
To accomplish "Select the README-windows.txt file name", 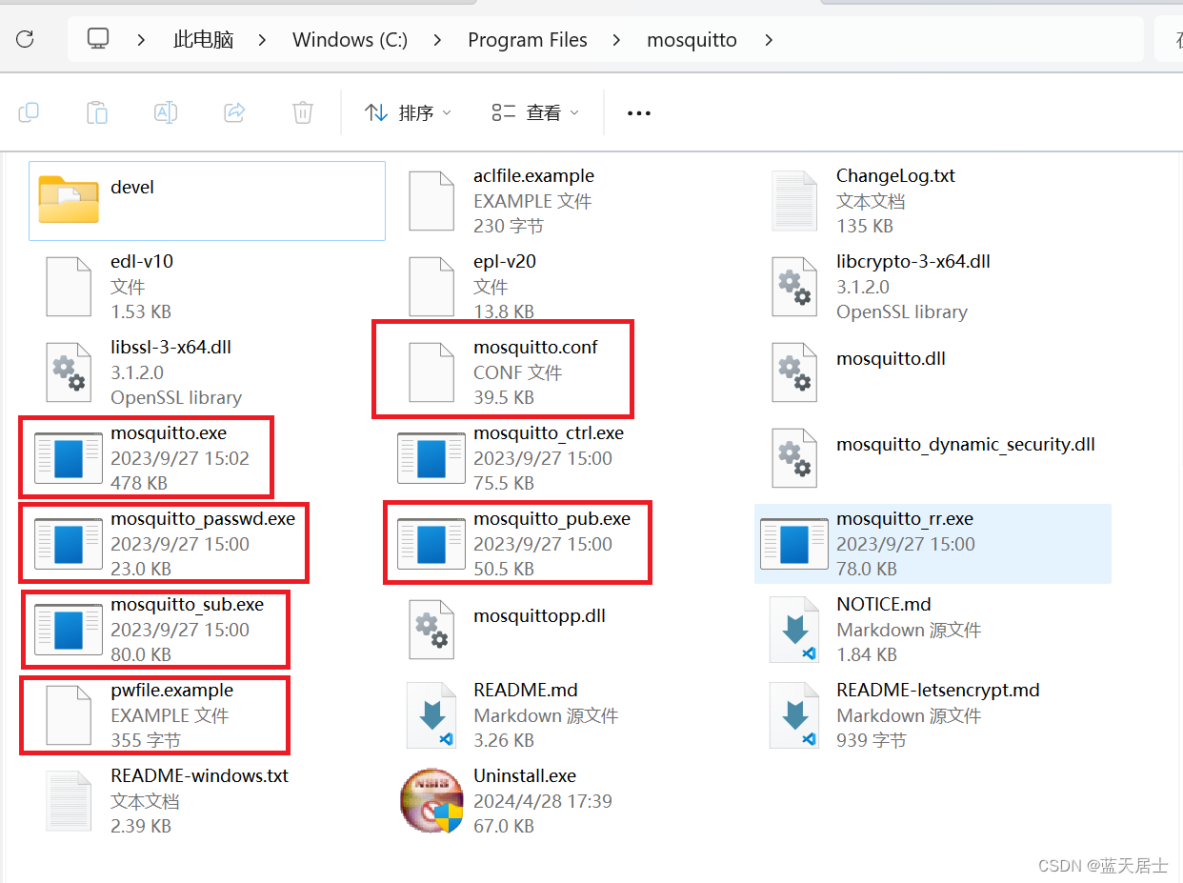I will click(x=200, y=775).
